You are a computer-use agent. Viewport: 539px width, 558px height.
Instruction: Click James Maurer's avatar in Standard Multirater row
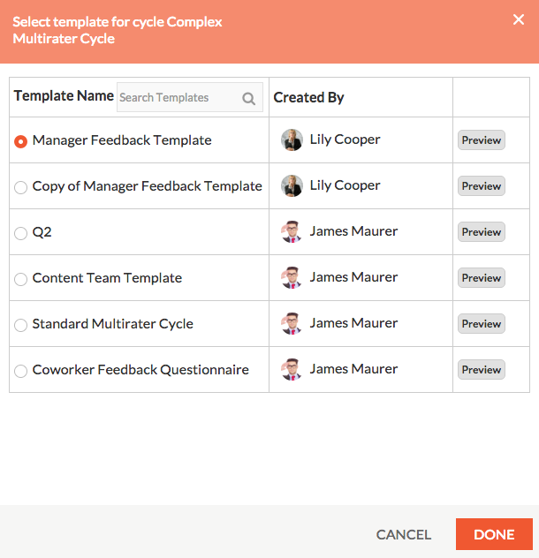pyautogui.click(x=292, y=323)
